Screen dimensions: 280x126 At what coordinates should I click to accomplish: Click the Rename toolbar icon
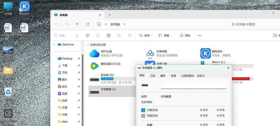[109, 36]
